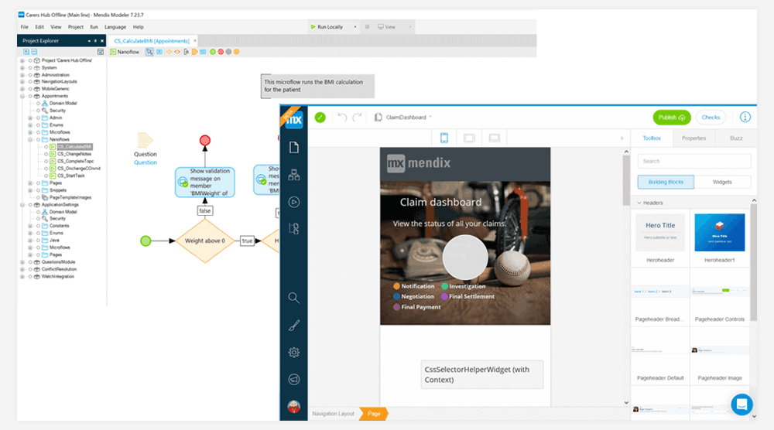Screen dimensions: 774x430
Task: Click the Mendix mx beta logo
Action: tap(293, 118)
